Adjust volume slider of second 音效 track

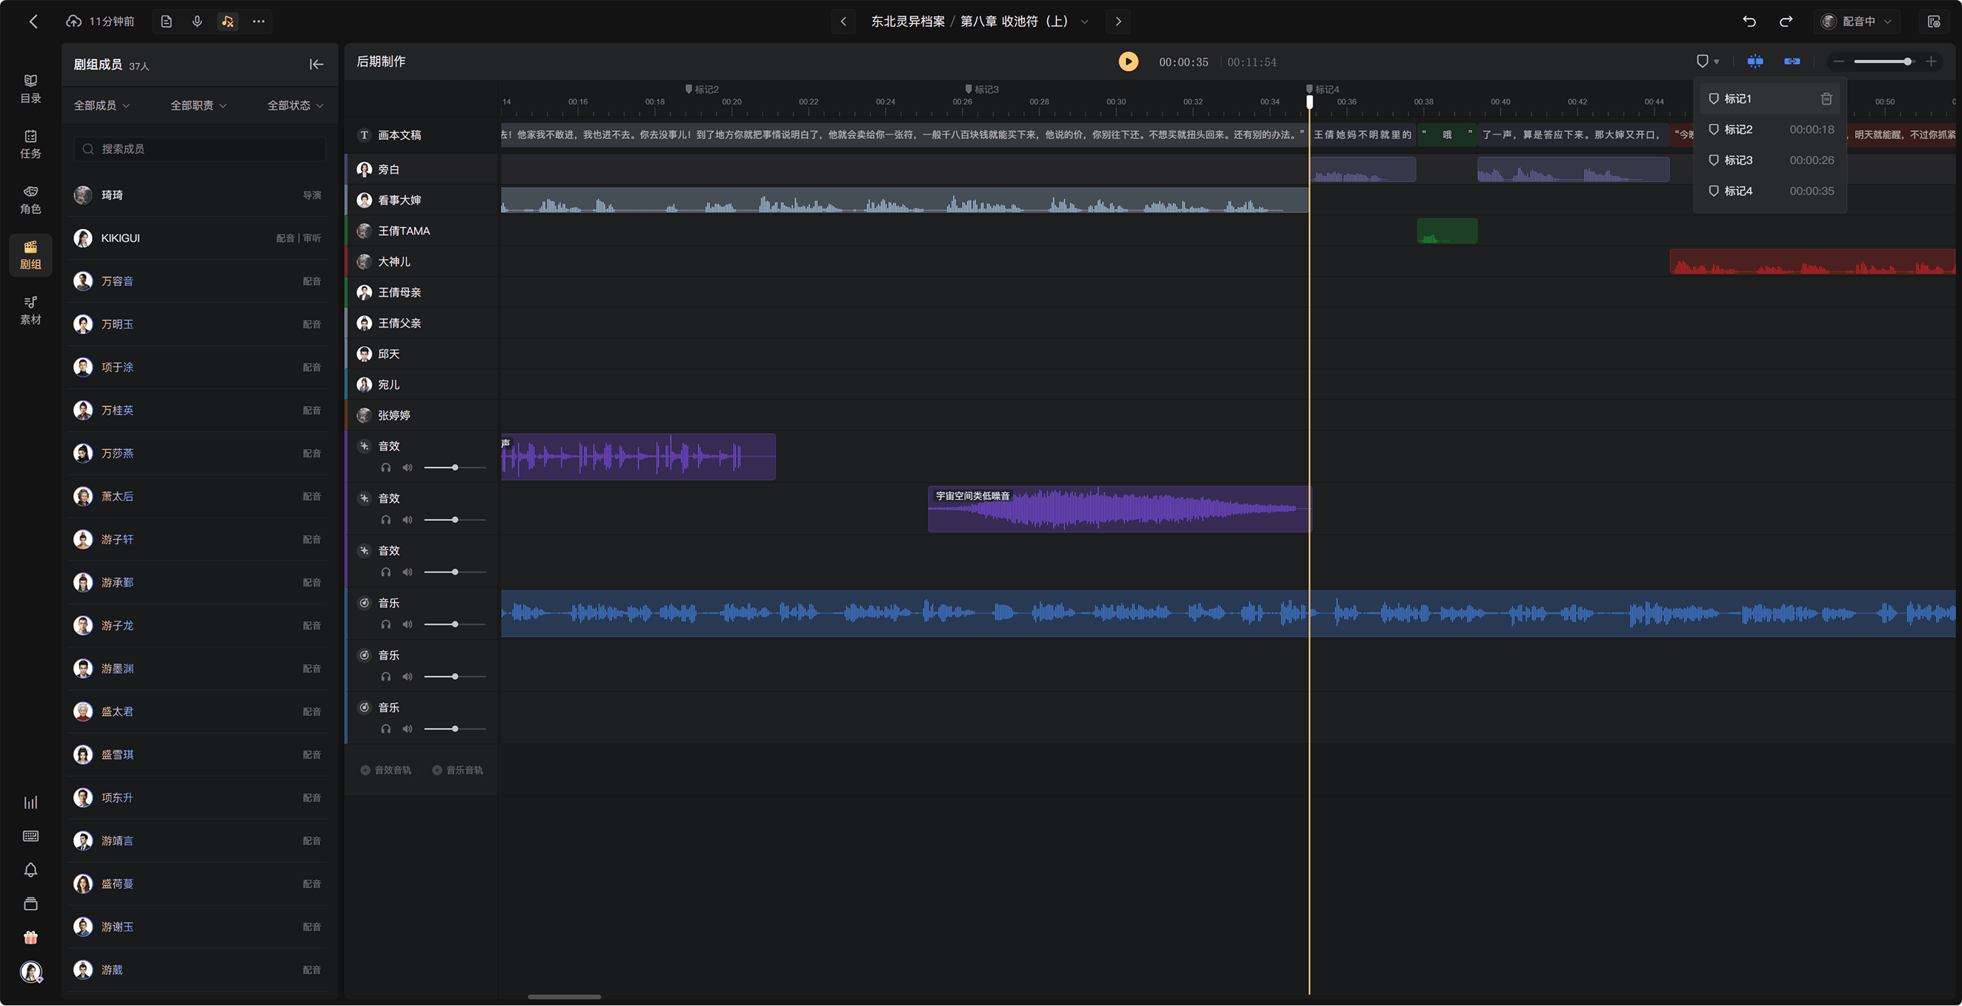(x=454, y=520)
